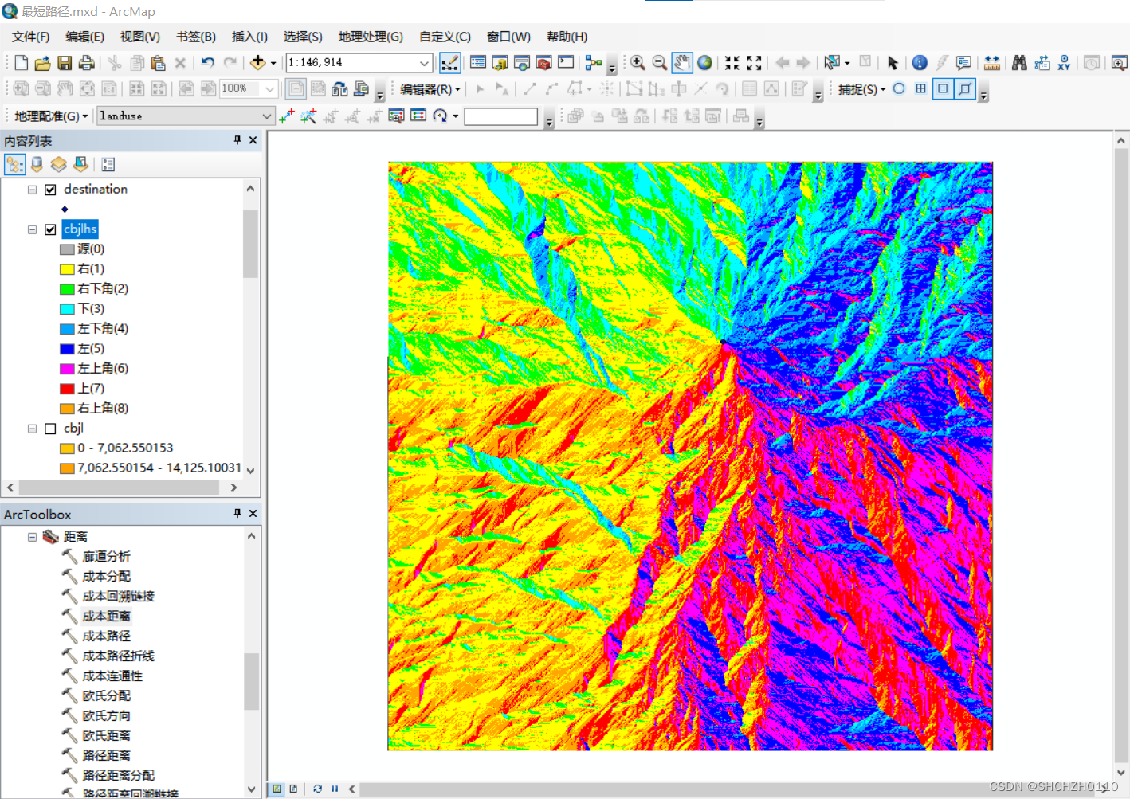Open the layout zoom 100% dropdown

click(270, 88)
